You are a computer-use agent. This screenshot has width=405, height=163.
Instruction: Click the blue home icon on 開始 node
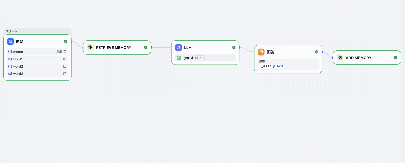click(x=10, y=41)
